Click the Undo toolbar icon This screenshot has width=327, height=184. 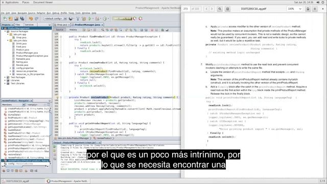click(x=31, y=18)
